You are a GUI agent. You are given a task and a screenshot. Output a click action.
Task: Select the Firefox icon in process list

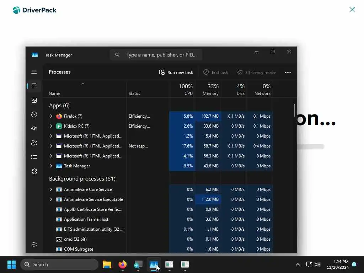click(x=59, y=116)
